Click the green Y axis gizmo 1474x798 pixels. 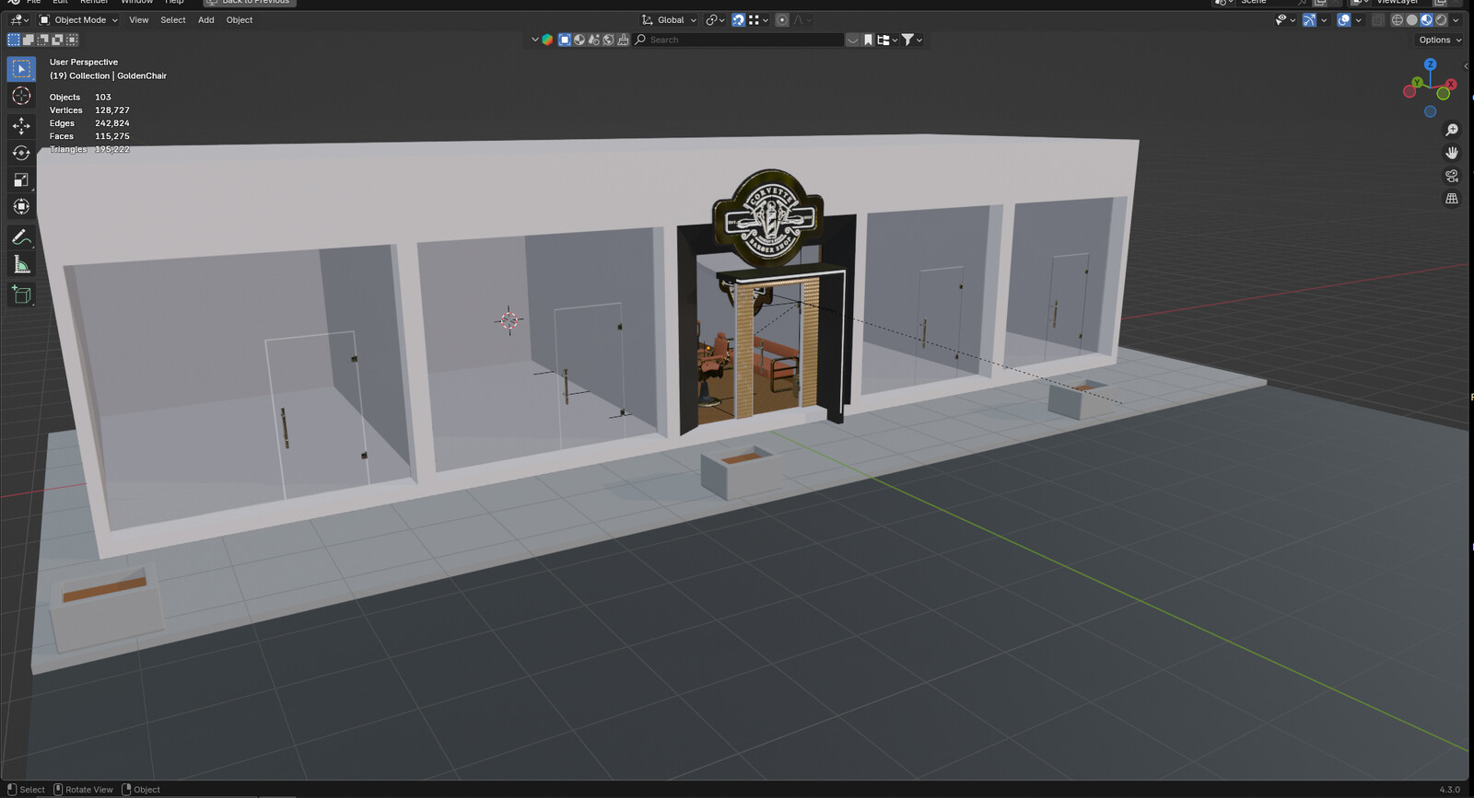(x=1417, y=83)
